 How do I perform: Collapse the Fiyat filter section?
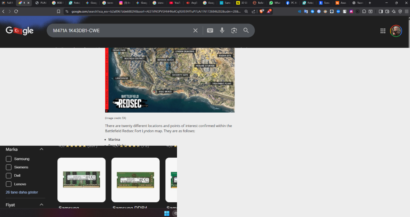(41, 205)
